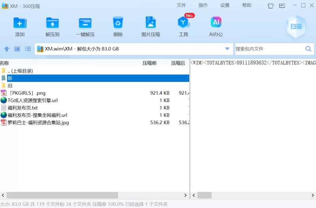The height and width of the screenshot is (208, 316).
Task: Switch to list view icon
Action: coord(28,49)
